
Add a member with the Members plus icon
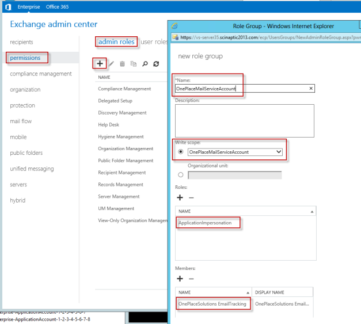point(180,279)
